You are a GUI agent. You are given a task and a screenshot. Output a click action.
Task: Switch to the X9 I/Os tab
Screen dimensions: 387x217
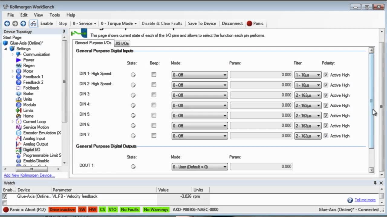[x=122, y=43]
